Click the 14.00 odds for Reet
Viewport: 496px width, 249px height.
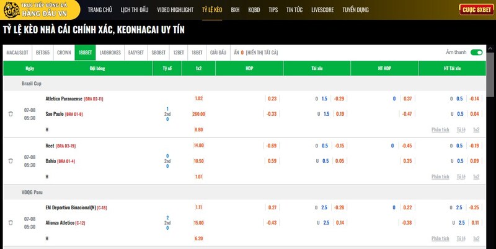(198, 146)
